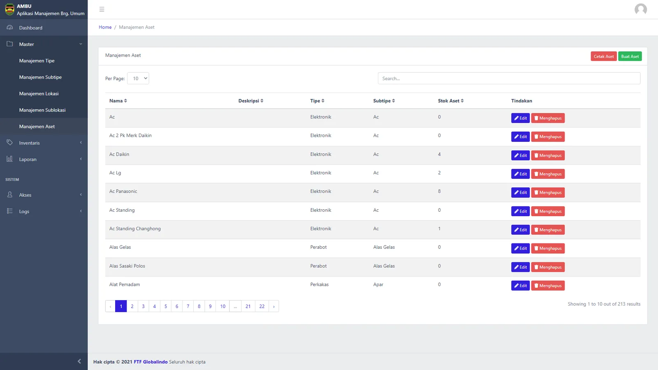Expand the Laporan menu chevron

pyautogui.click(x=81, y=159)
